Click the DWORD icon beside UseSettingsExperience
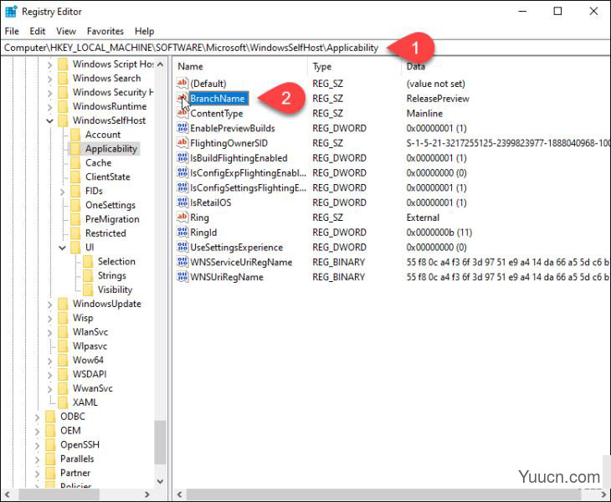The image size is (611, 502). click(x=182, y=247)
